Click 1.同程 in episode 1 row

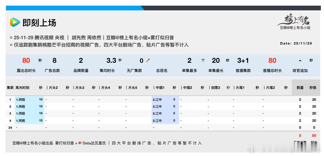(20, 100)
